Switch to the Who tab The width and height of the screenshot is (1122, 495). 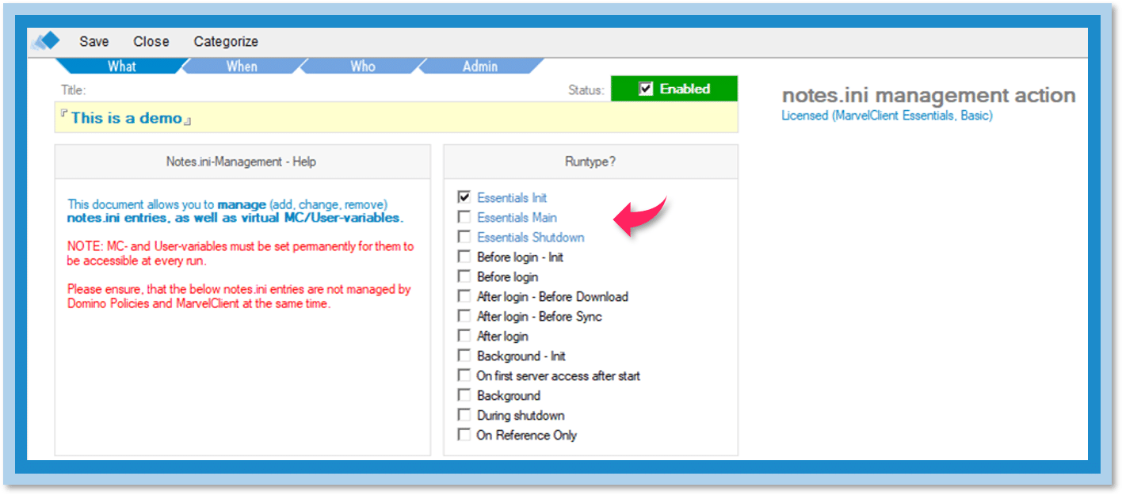[x=363, y=67]
